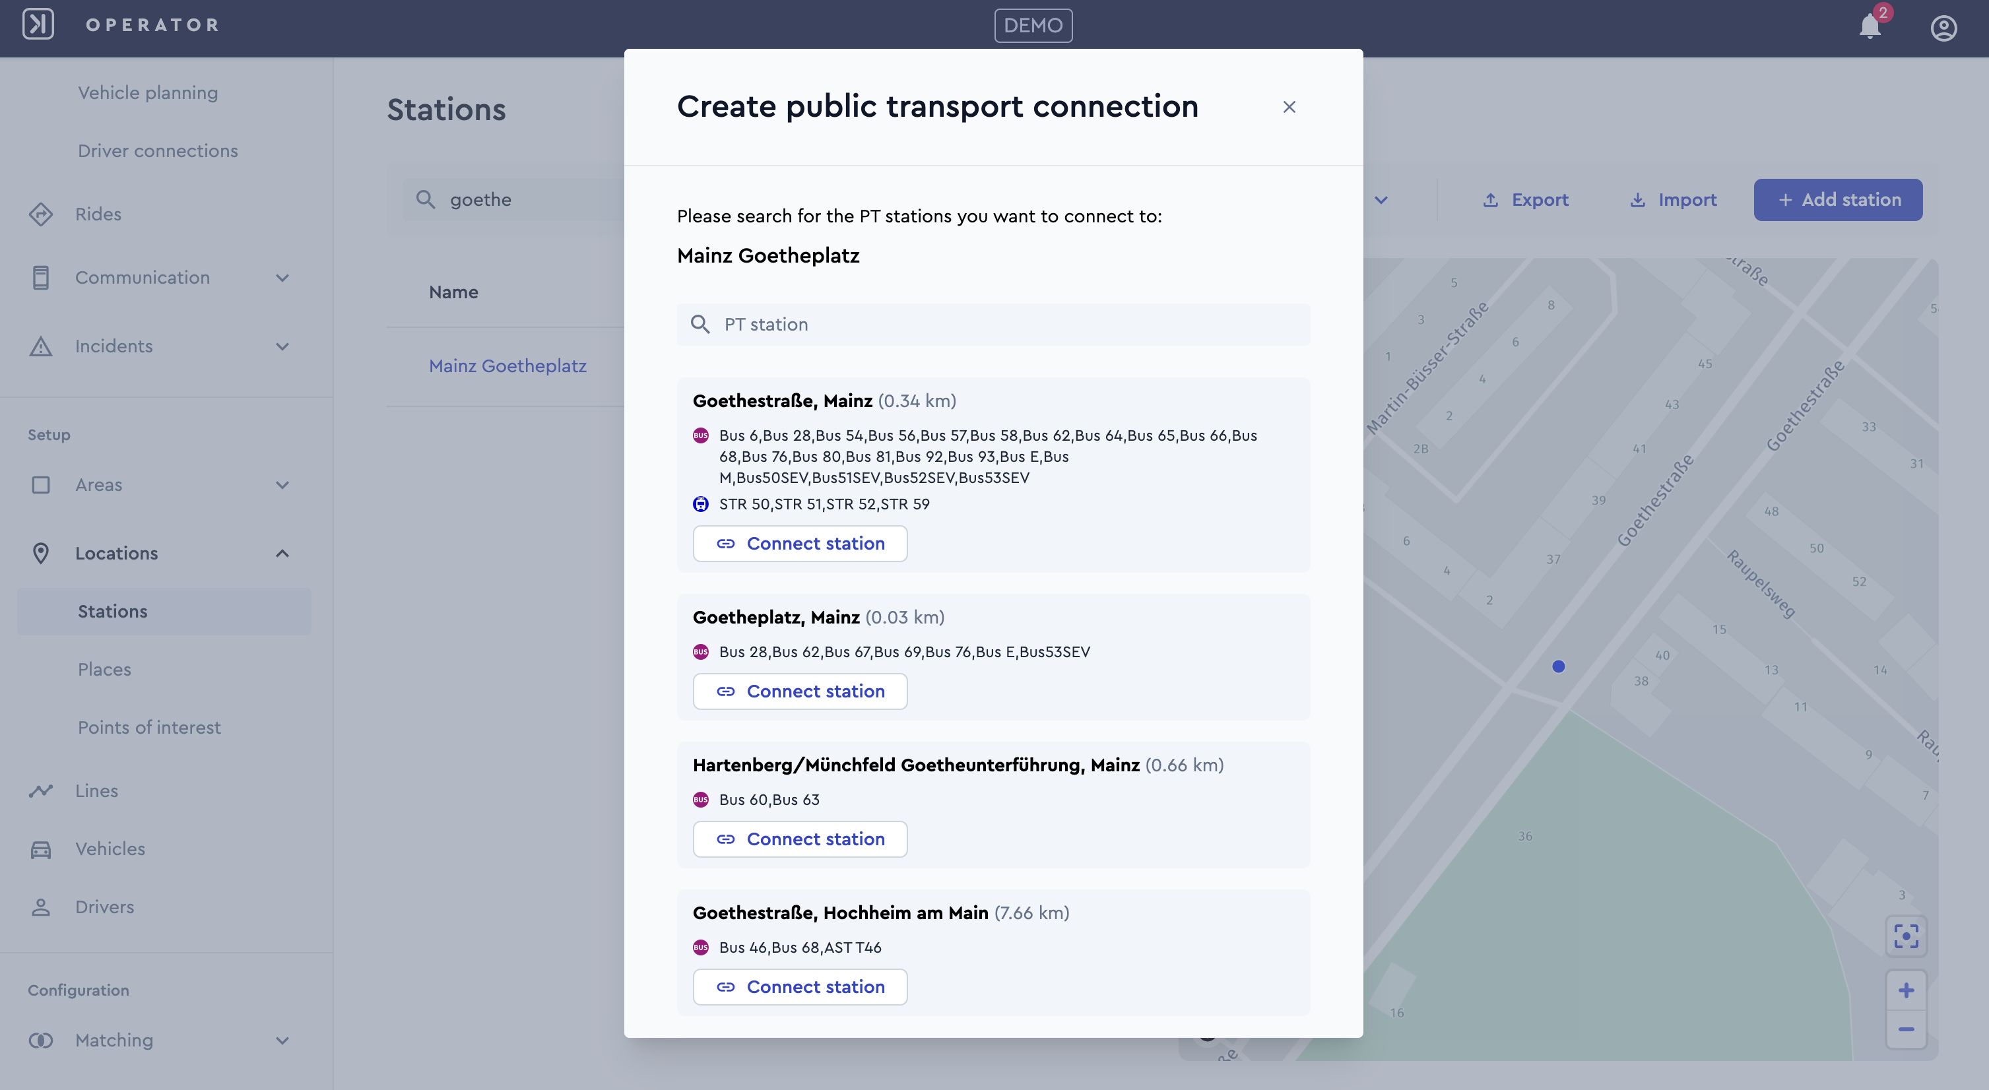Open Points of interest in sidebar
Viewport: 1989px width, 1090px height.
149,727
